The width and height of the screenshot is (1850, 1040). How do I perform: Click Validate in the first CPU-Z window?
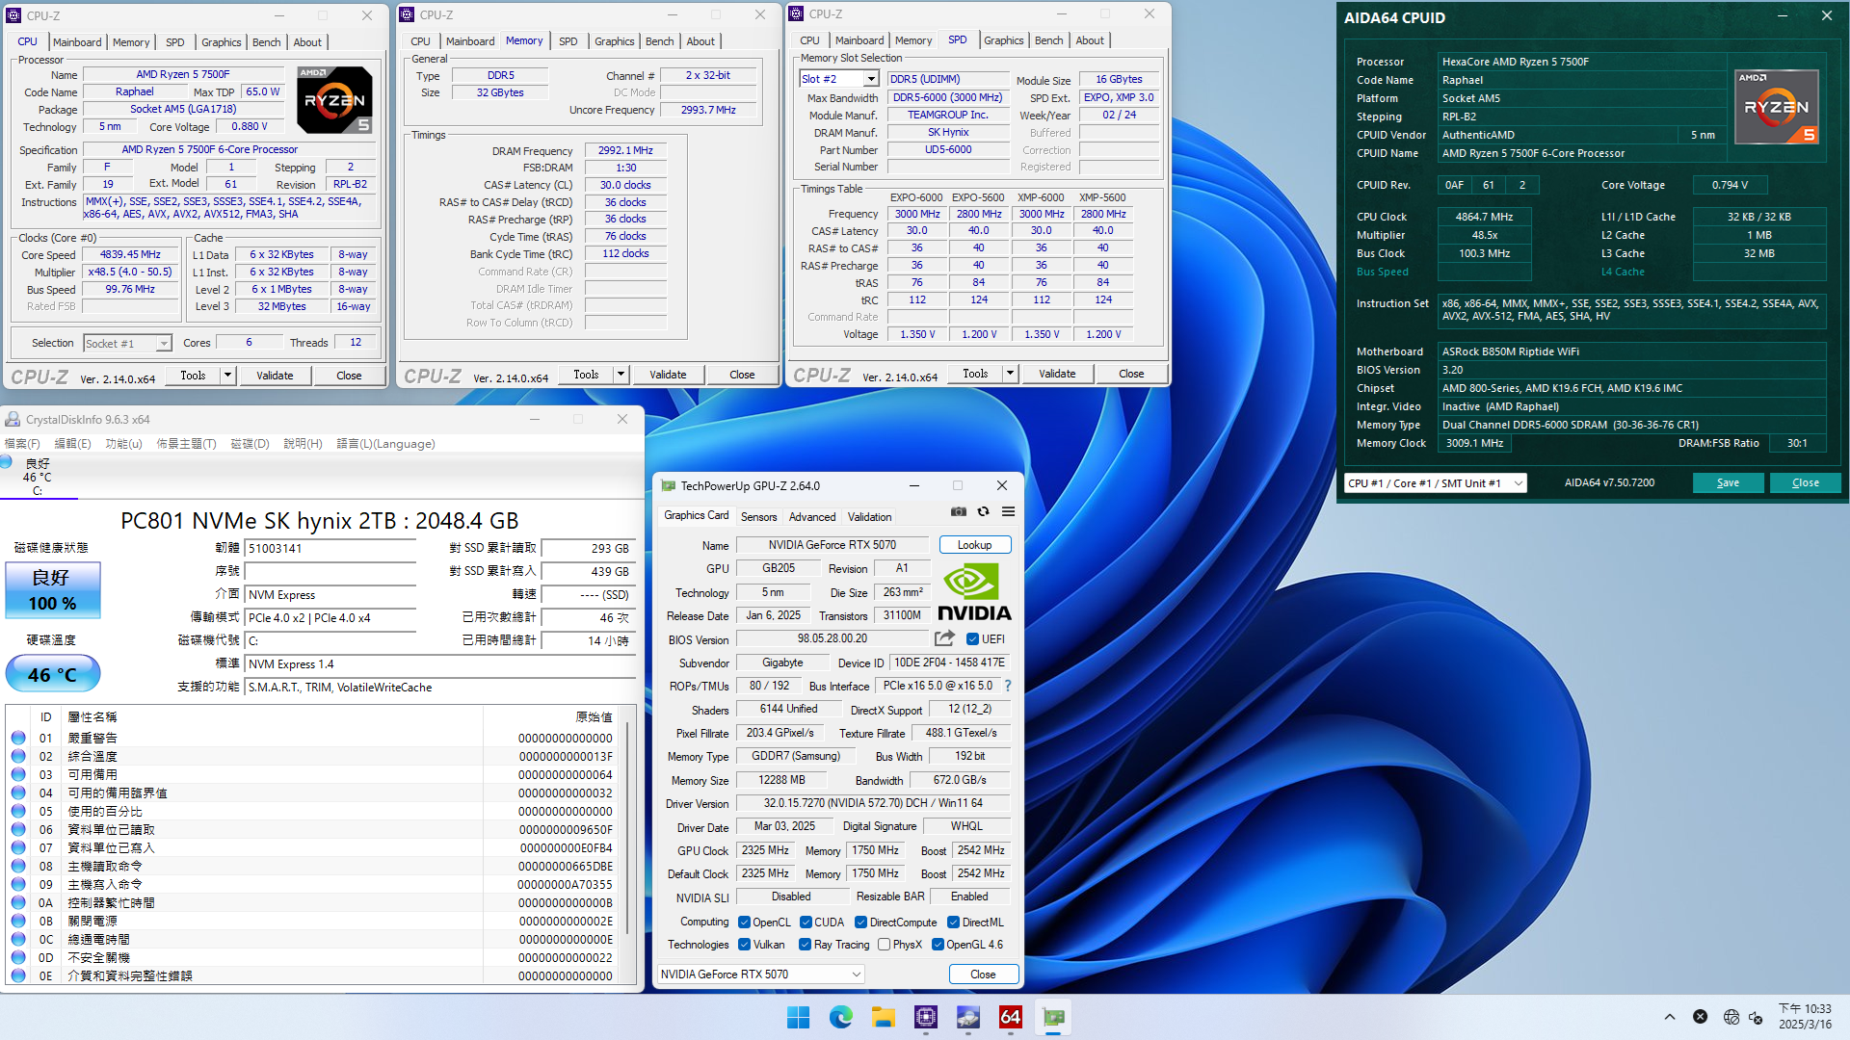click(275, 376)
